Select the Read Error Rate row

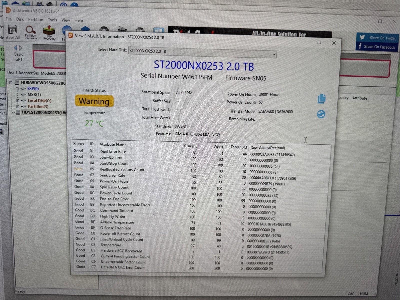click(x=201, y=152)
